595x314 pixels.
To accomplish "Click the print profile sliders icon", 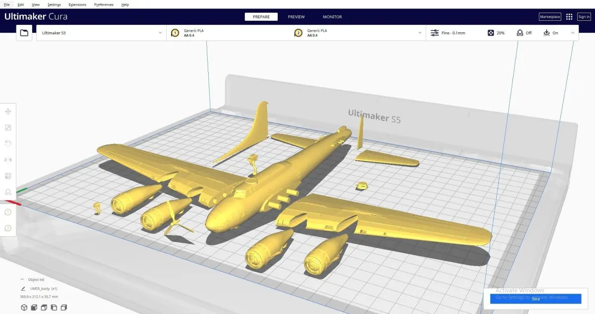I will [x=434, y=33].
